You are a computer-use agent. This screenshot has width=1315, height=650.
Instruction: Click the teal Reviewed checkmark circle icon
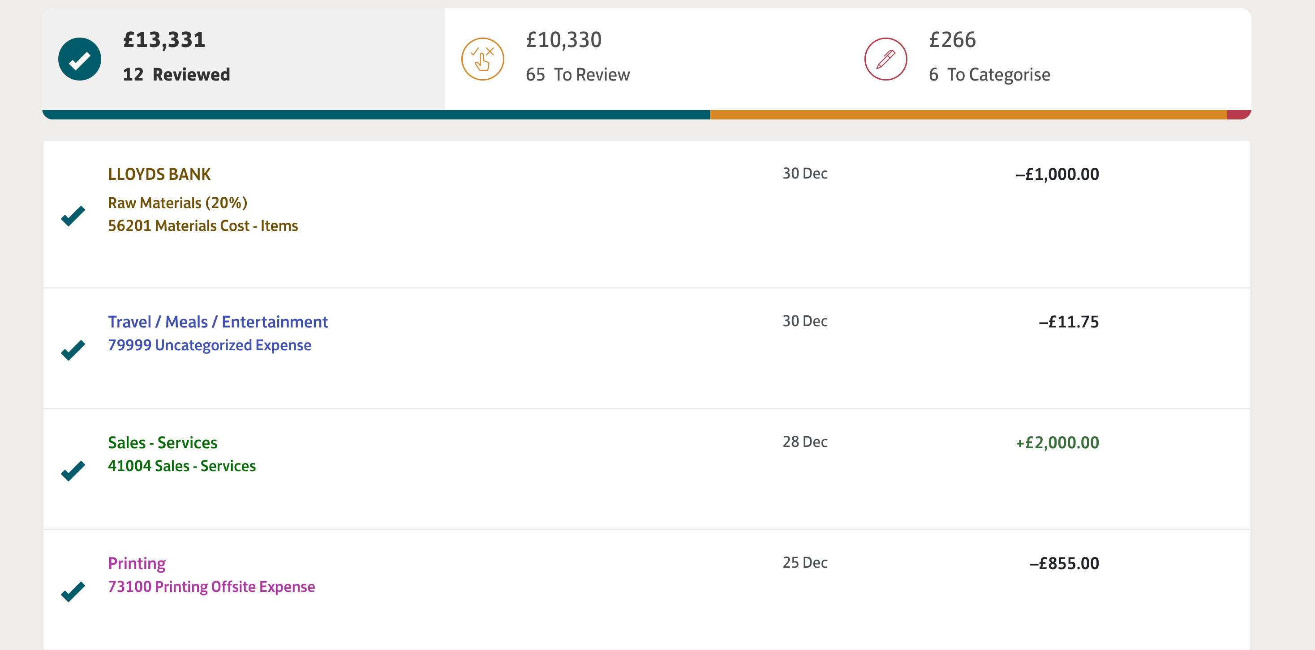pyautogui.click(x=80, y=59)
